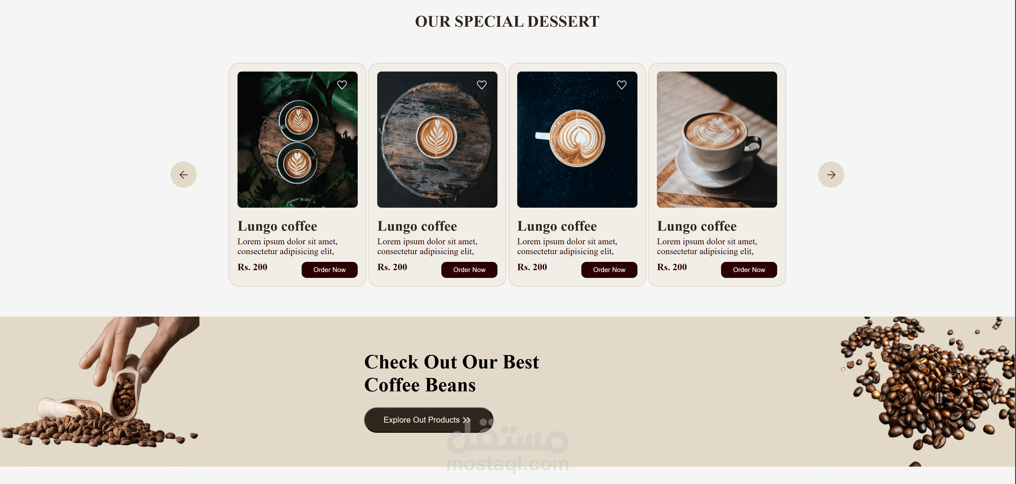Click the Check Out Our Best Coffee Beans heading

[451, 373]
